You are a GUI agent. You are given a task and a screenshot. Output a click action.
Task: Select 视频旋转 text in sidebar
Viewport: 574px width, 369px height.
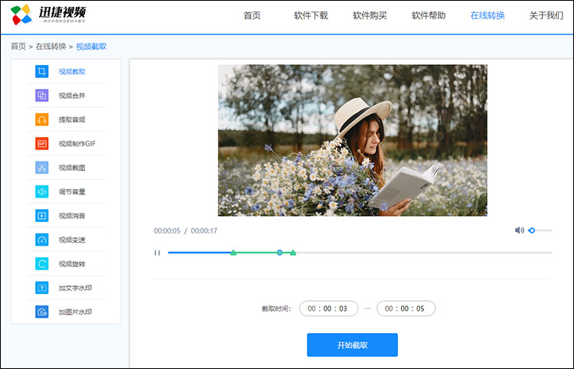(x=72, y=263)
